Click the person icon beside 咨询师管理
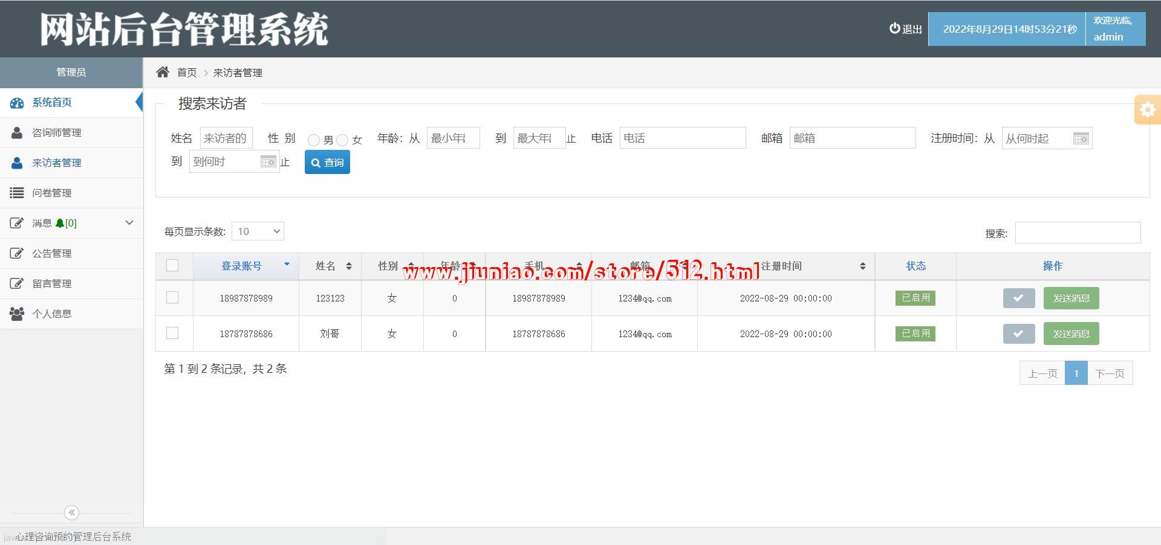This screenshot has width=1161, height=545. tap(17, 132)
